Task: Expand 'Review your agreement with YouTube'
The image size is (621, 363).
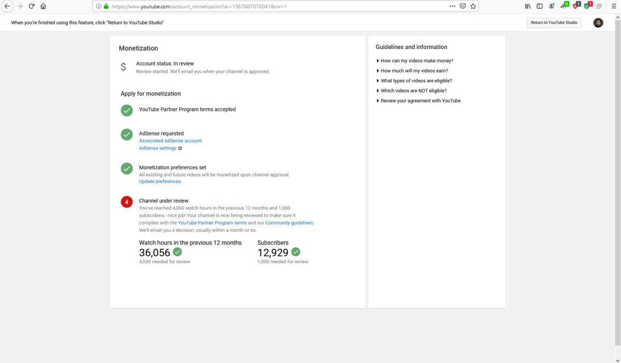Action: (x=418, y=100)
